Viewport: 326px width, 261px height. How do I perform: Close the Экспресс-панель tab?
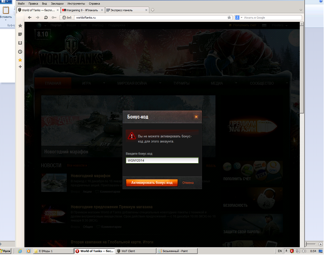coord(146,10)
